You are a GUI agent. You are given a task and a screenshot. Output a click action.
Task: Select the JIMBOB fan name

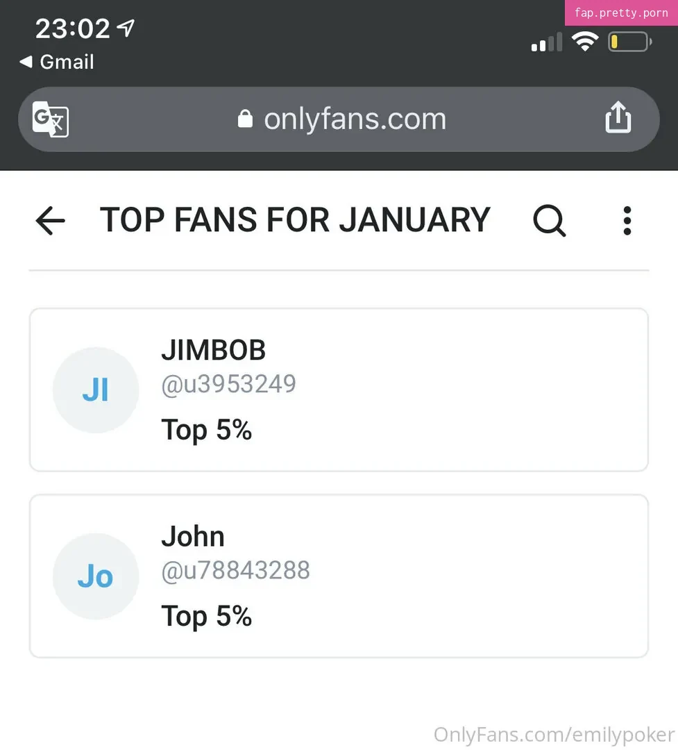pyautogui.click(x=213, y=351)
